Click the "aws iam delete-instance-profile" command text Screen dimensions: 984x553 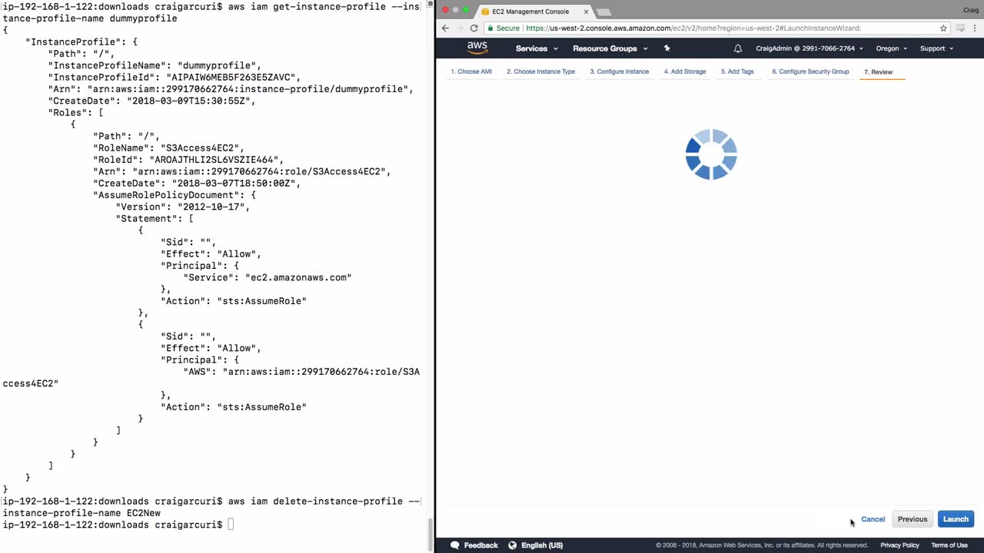[x=315, y=501]
